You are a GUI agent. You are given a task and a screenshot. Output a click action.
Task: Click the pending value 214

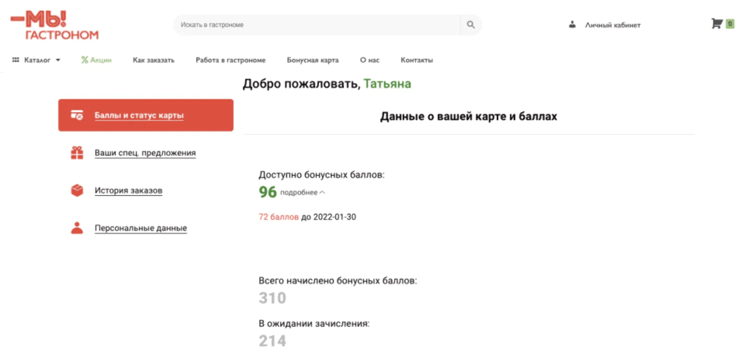pyautogui.click(x=273, y=341)
